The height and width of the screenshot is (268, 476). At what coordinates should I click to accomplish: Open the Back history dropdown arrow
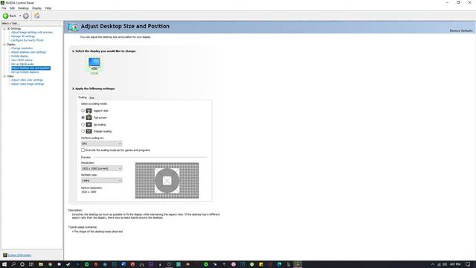tap(20, 16)
